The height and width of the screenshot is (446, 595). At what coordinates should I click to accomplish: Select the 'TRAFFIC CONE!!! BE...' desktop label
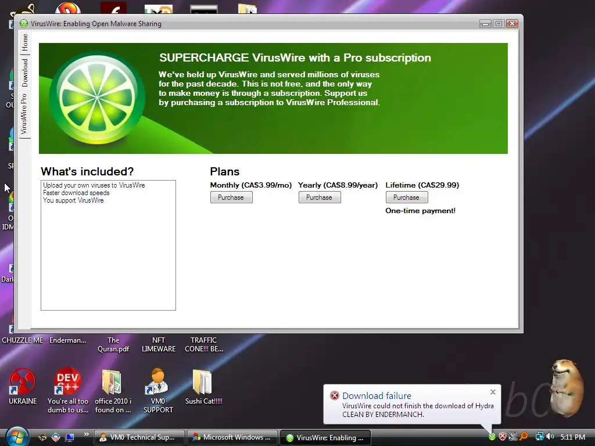pyautogui.click(x=204, y=344)
